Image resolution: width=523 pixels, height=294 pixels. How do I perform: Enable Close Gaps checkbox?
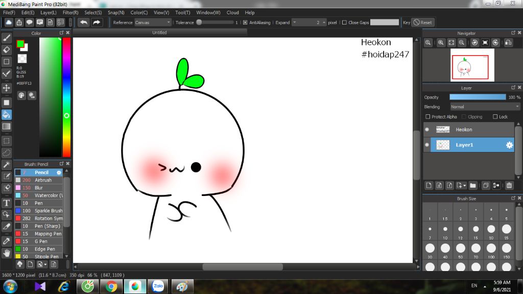[x=345, y=22]
